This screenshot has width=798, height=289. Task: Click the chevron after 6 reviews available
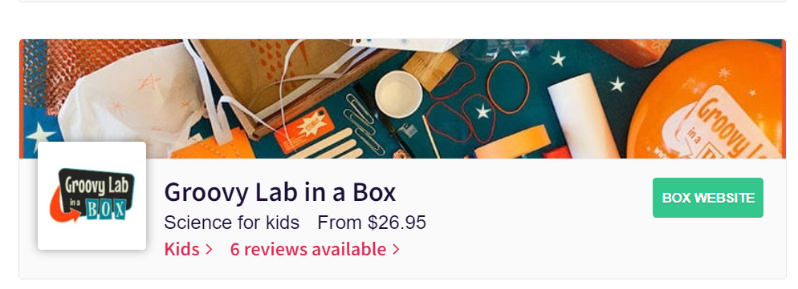396,250
